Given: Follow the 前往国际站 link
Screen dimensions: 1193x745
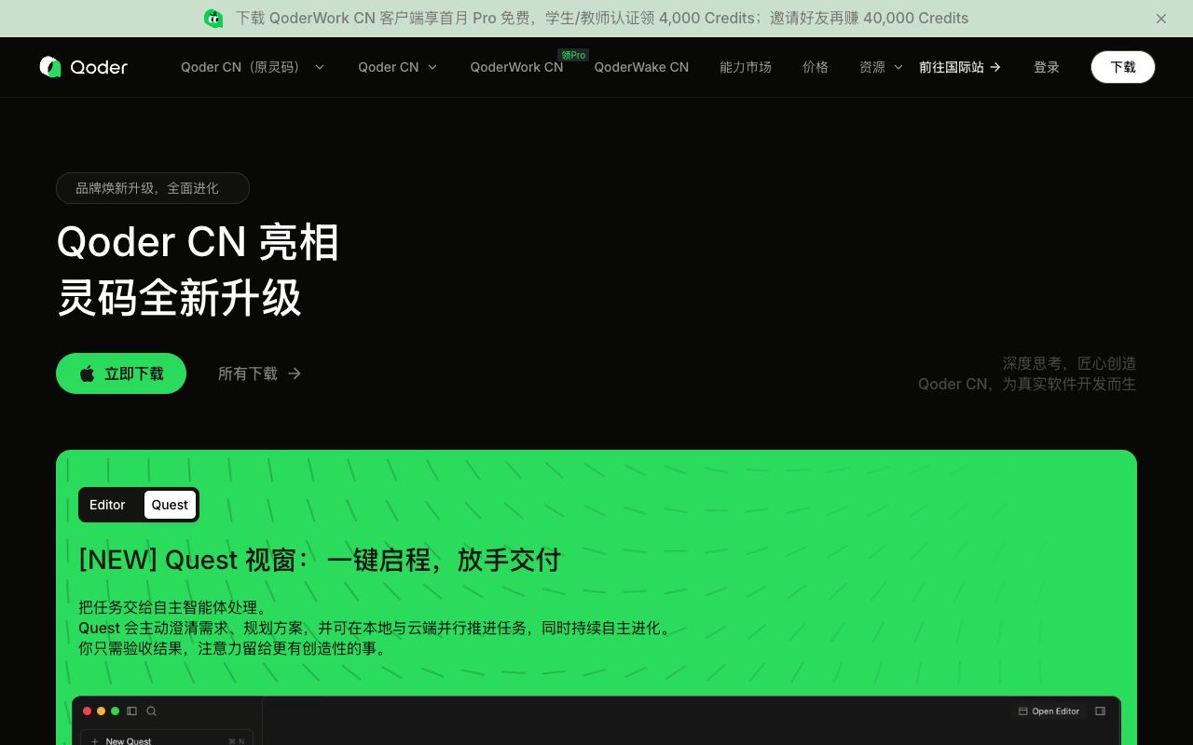Looking at the screenshot, I should pos(960,67).
